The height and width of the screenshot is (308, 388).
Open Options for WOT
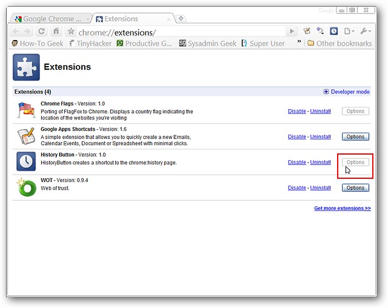coord(355,188)
